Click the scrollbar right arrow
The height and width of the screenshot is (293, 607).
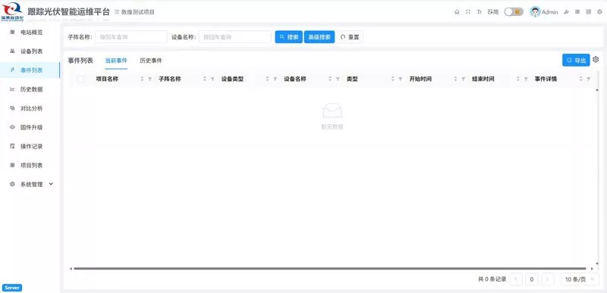(x=592, y=269)
